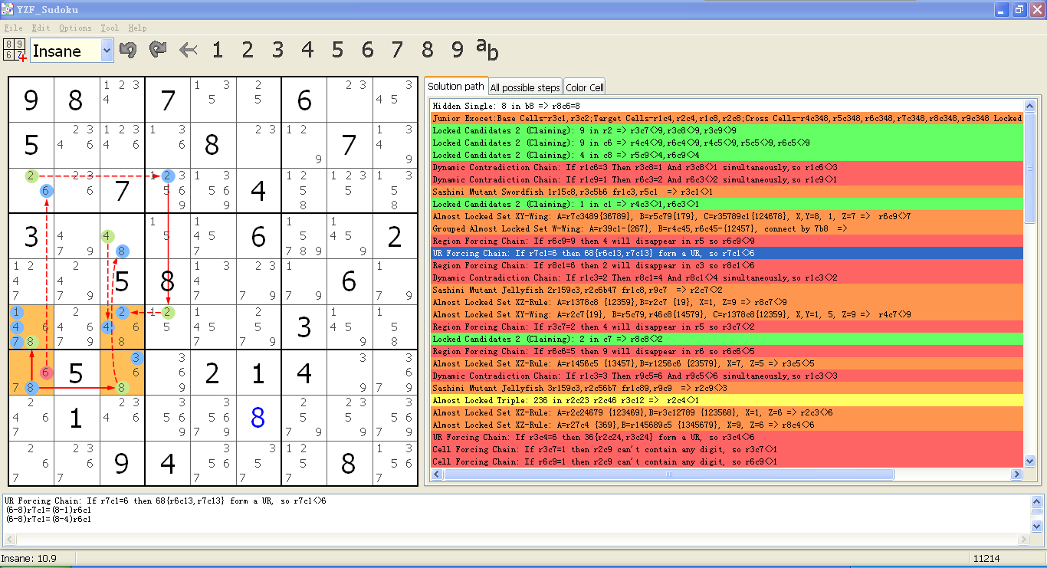The width and height of the screenshot is (1047, 568).
Task: Click the orange highlighted cell r7c1
Action: [x=31, y=373]
